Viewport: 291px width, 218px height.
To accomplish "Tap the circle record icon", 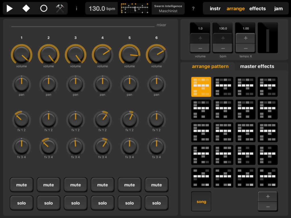I will tap(43, 9).
